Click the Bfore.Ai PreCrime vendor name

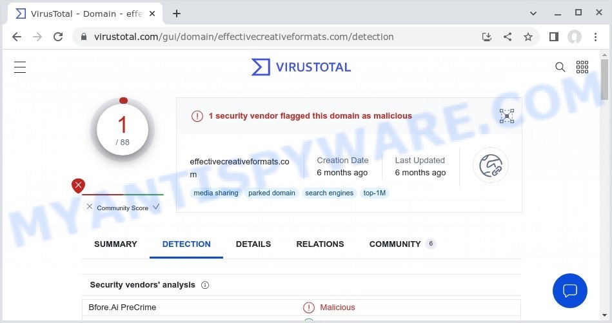[x=122, y=308]
